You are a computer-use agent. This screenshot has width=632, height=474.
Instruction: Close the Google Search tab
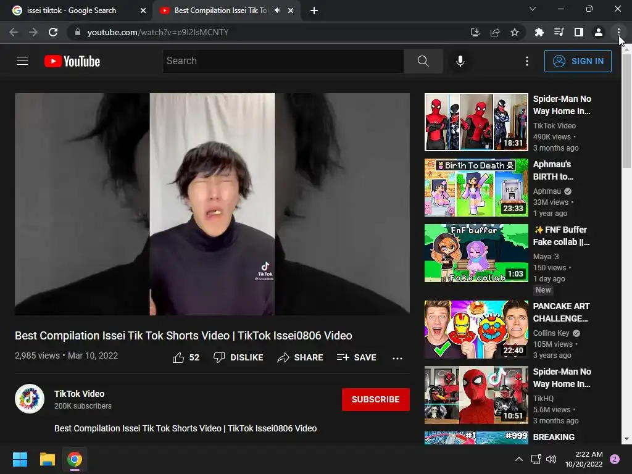tap(143, 11)
